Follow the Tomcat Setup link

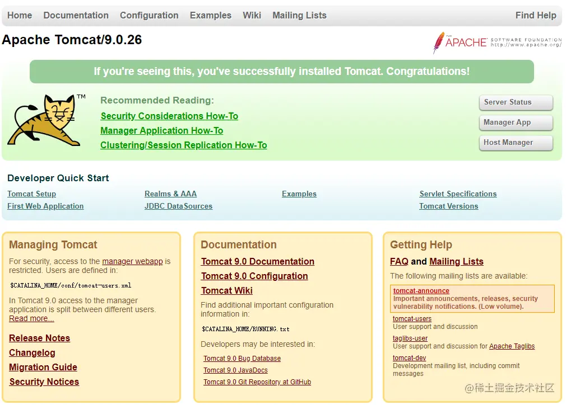click(x=32, y=194)
